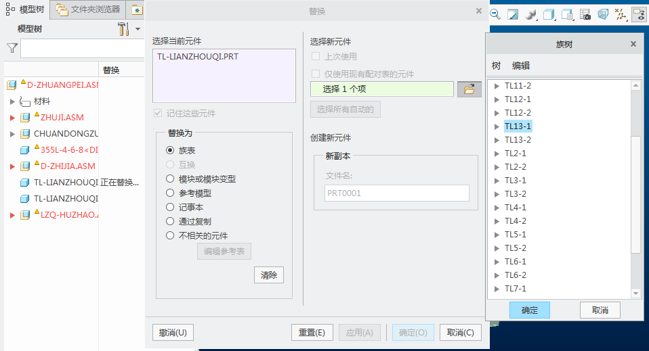649x351 pixels.
Task: Select the TL13-2 row in family tree
Action: pos(518,140)
